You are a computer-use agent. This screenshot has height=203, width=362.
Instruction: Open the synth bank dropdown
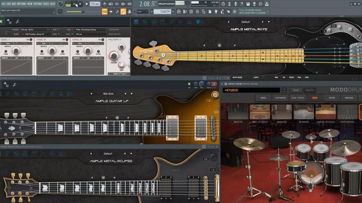(35, 34)
